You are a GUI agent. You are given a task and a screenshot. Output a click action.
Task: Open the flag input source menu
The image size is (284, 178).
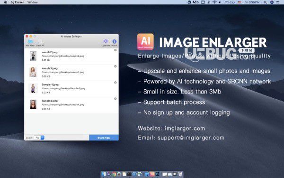pyautogui.click(x=239, y=2)
